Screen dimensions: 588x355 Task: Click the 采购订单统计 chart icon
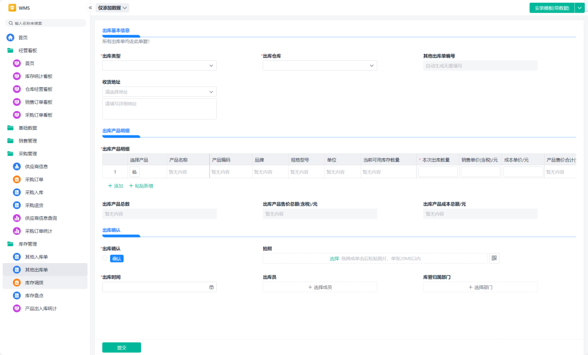click(17, 231)
